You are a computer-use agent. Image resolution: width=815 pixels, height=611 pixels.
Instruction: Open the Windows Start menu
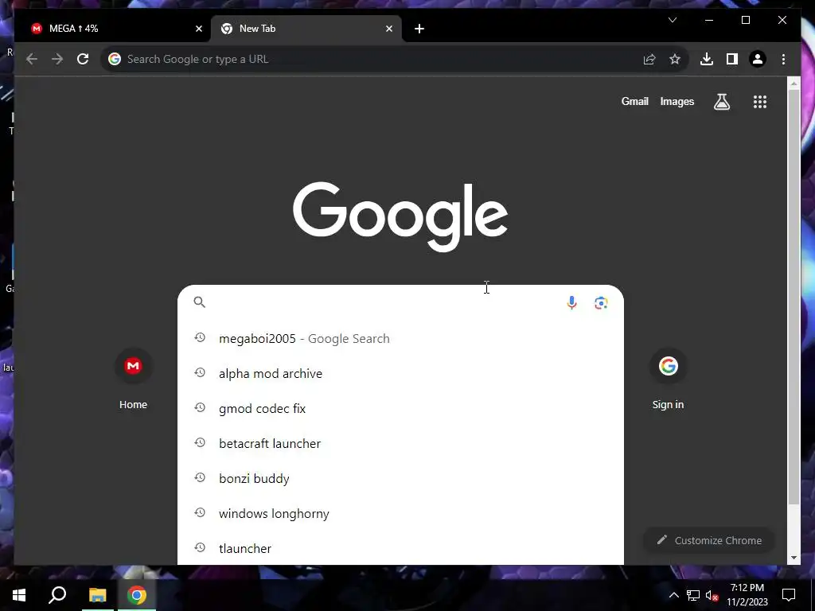tap(19, 595)
